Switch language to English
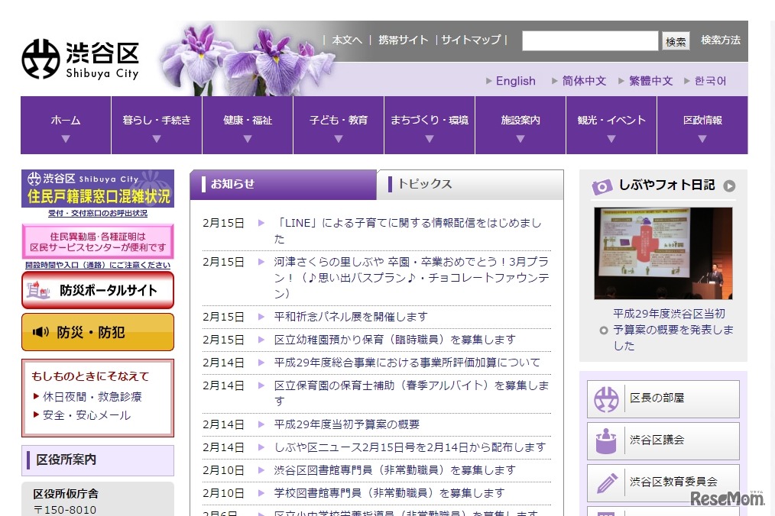The width and height of the screenshot is (775, 516). [x=515, y=81]
